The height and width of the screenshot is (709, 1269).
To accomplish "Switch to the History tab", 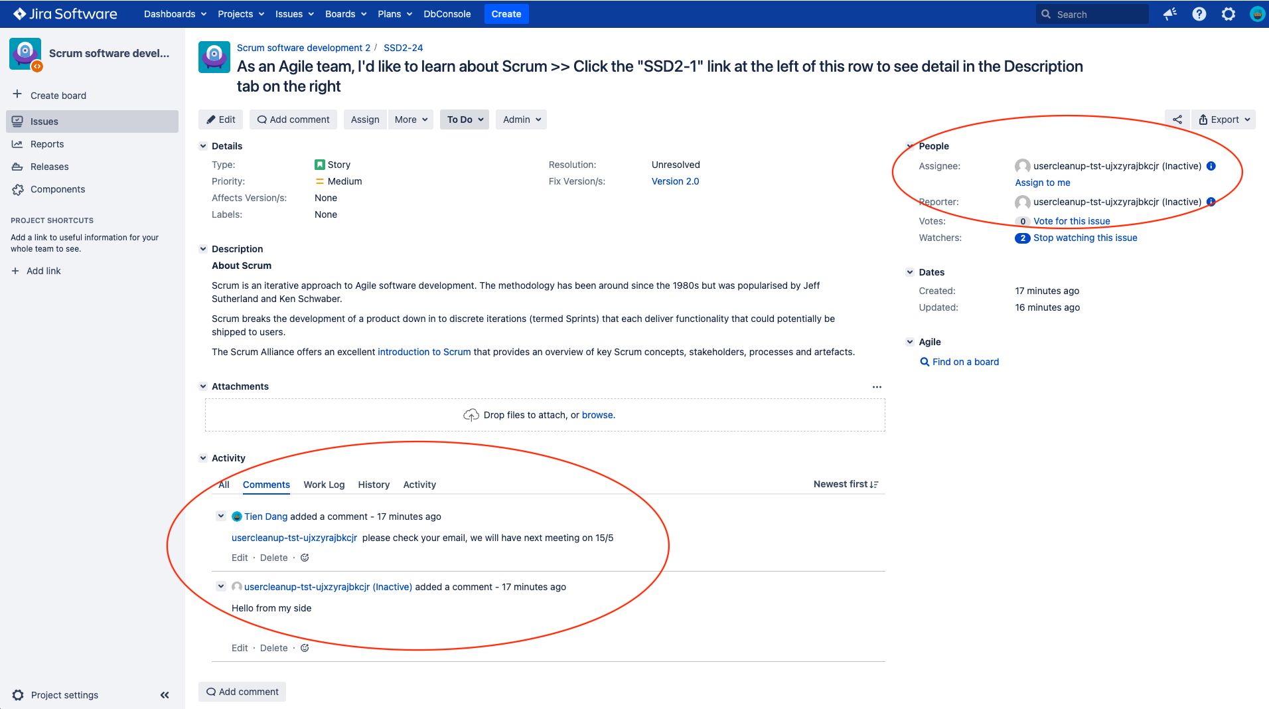I will point(374,485).
